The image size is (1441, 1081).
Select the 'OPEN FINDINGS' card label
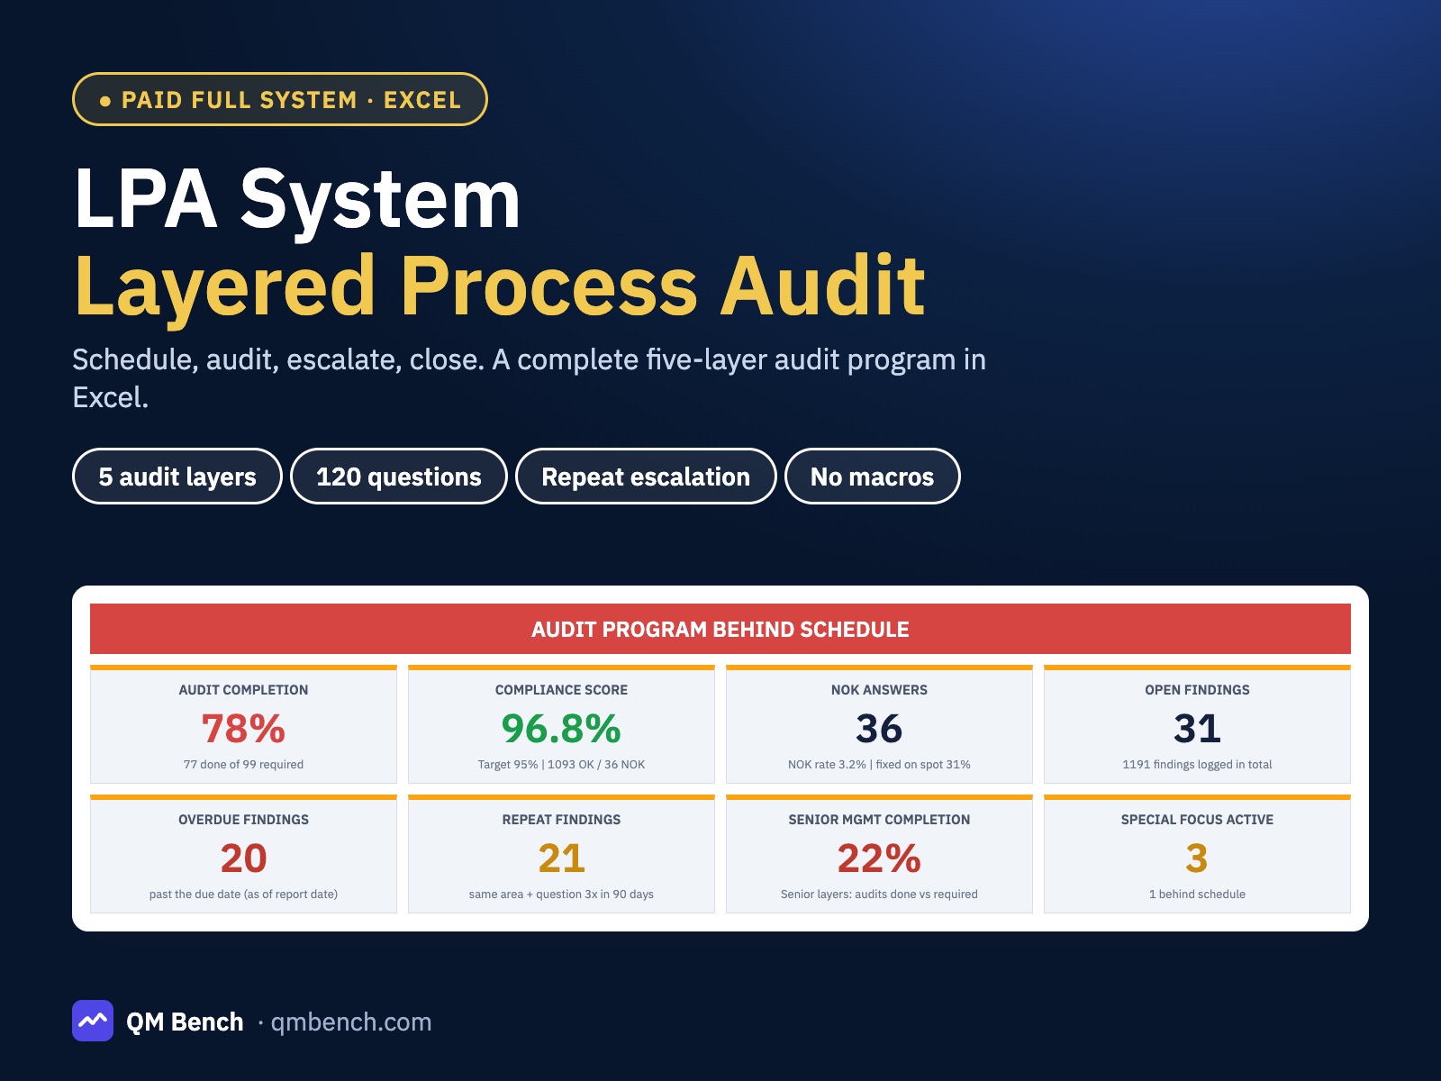pyautogui.click(x=1197, y=690)
